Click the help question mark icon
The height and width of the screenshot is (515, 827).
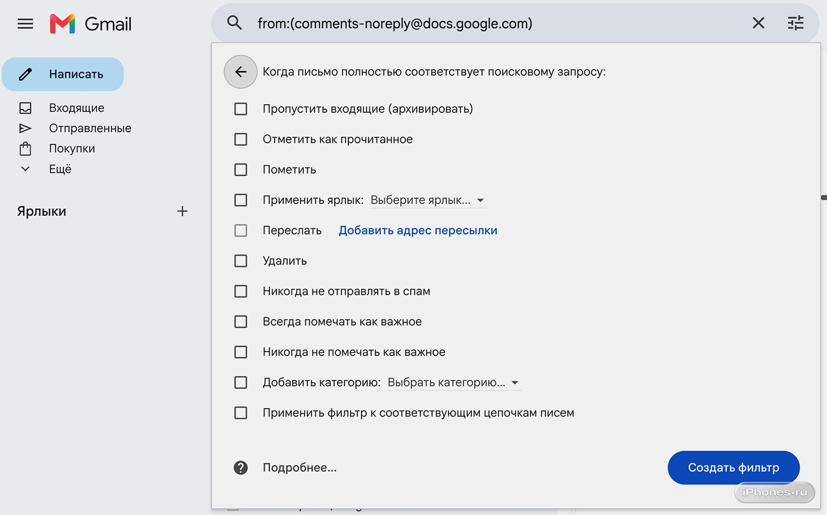241,468
